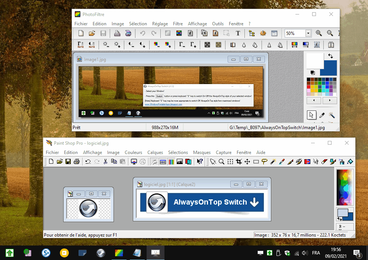Image resolution: width=368 pixels, height=260 pixels.
Task: Apply the sepia old-photo filter
Action: [x=218, y=45]
